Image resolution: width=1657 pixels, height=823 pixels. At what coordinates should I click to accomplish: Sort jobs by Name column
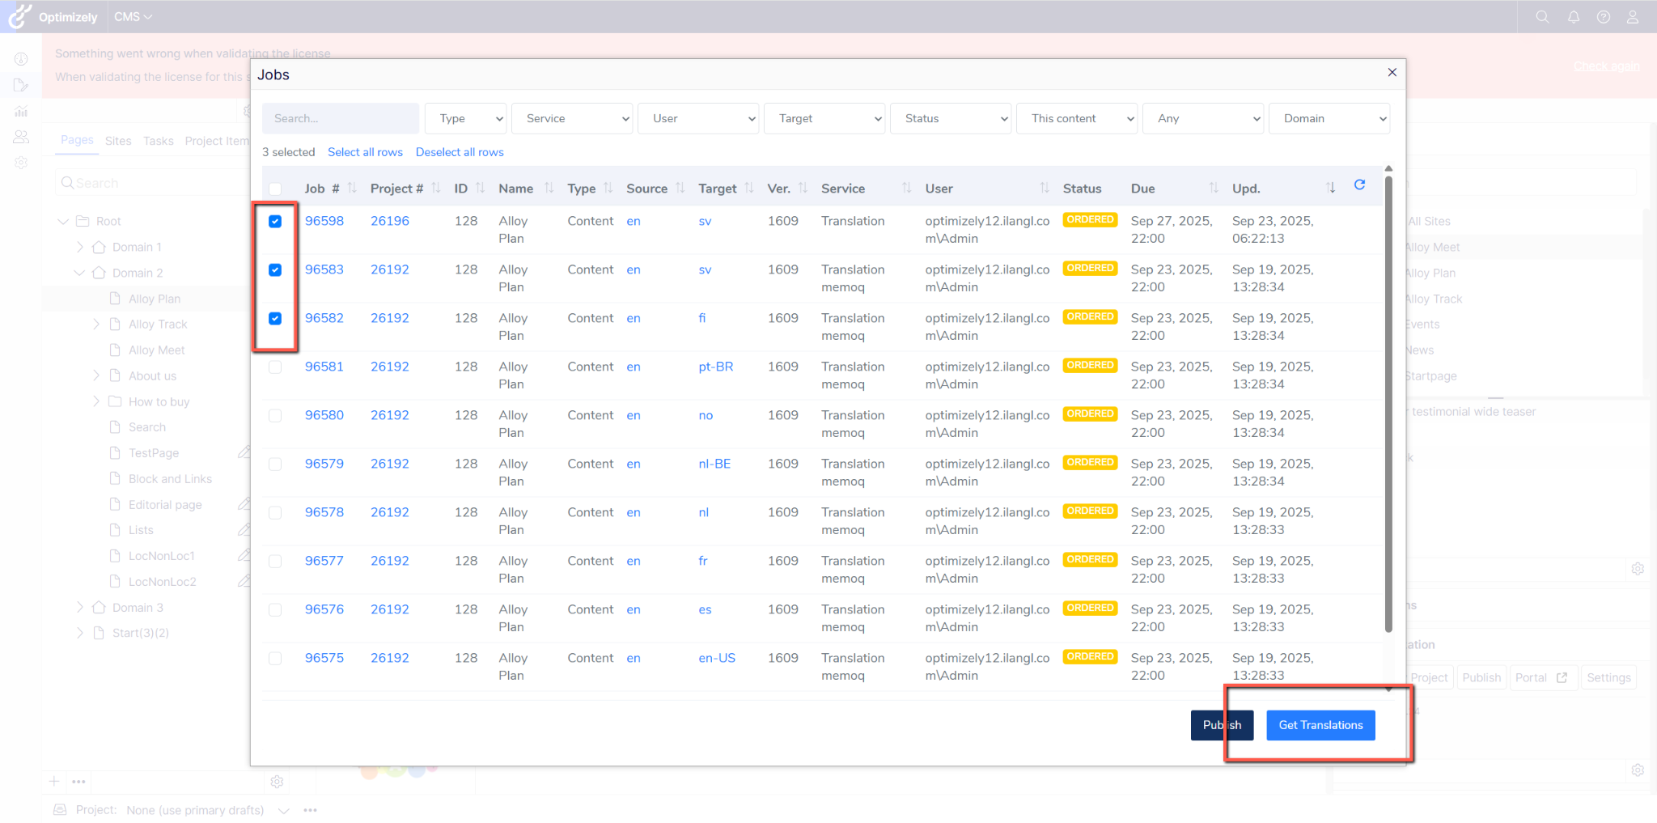(549, 189)
